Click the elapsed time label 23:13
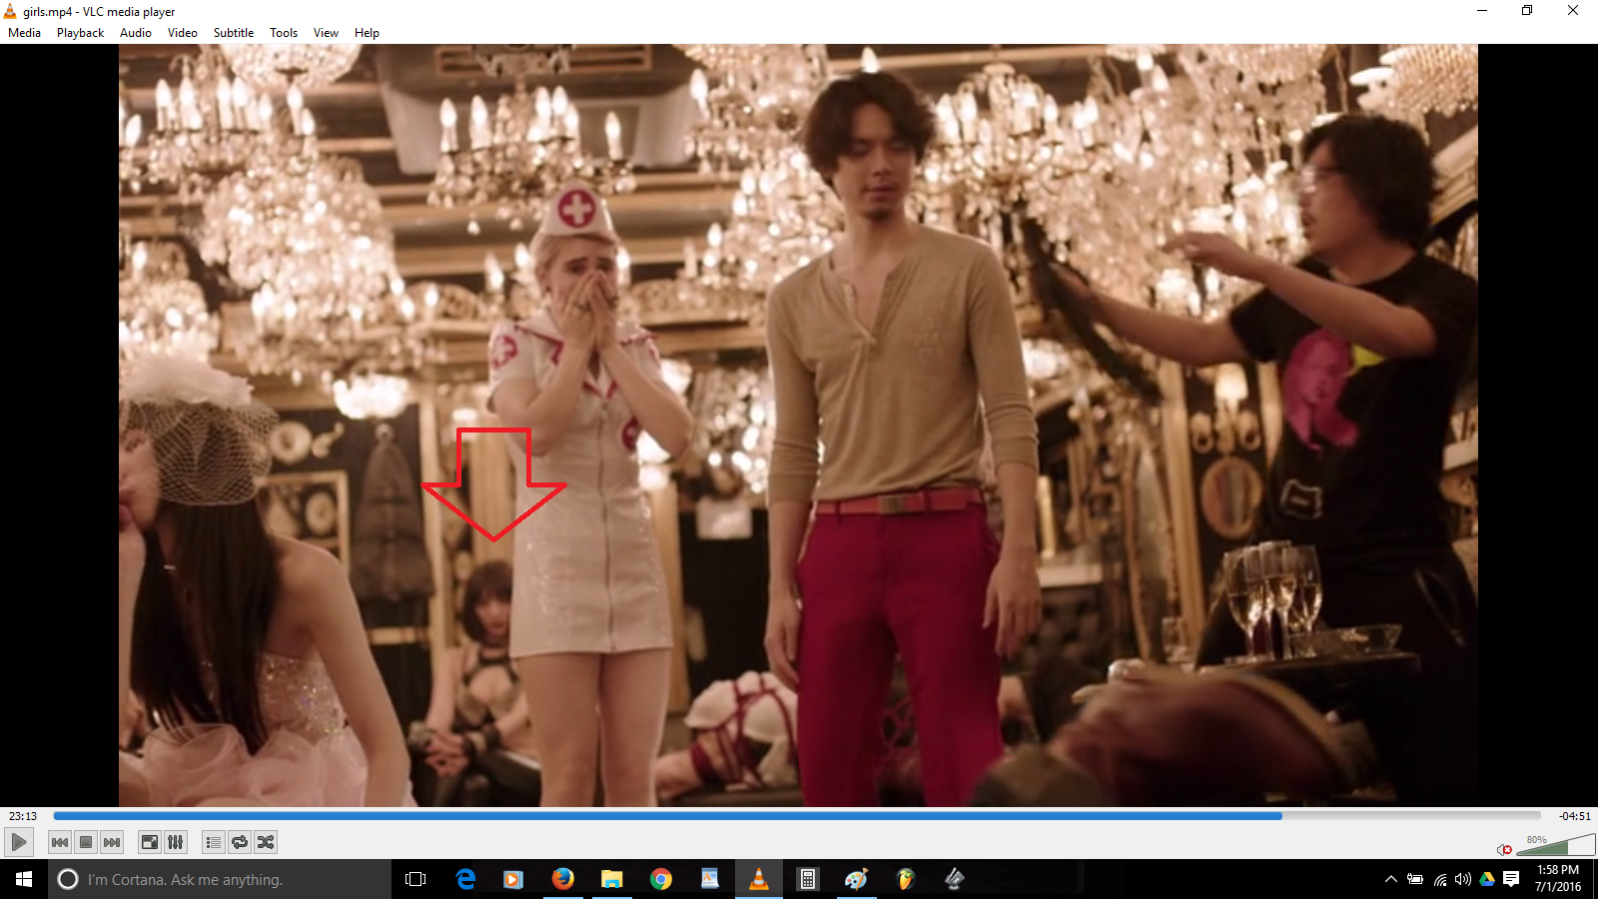The width and height of the screenshot is (1598, 899). (23, 816)
